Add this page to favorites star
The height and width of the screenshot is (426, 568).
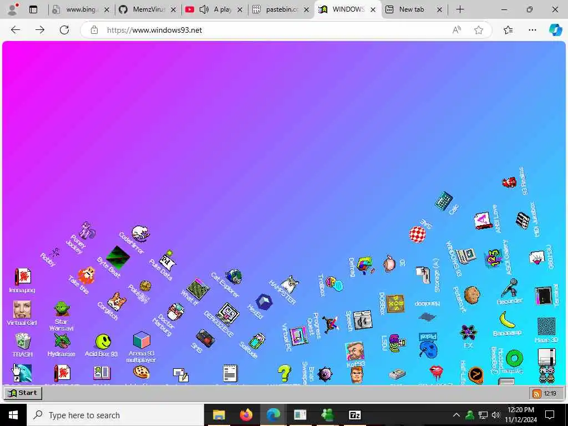(479, 30)
